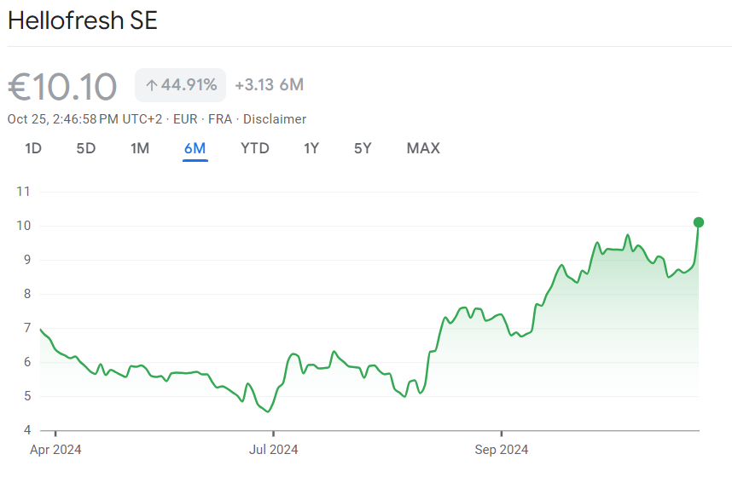Open the Disclaimer link
The width and height of the screenshot is (732, 477).
pyautogui.click(x=275, y=119)
